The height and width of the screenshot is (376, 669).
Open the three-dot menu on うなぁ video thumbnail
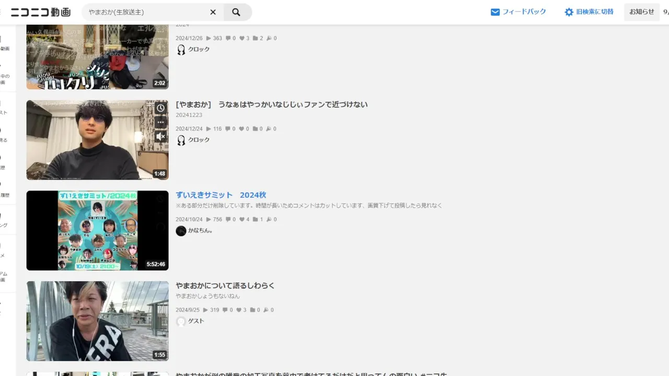point(160,122)
